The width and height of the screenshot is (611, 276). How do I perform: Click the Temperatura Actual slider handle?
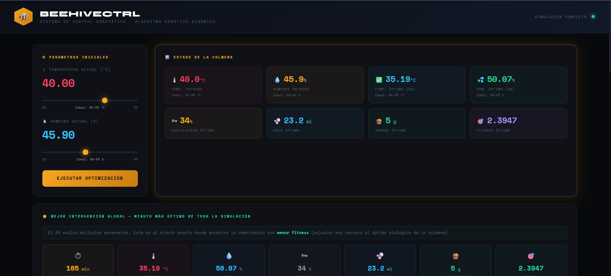104,100
